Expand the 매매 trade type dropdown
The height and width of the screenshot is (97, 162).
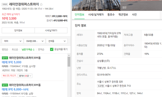tap(12, 41)
